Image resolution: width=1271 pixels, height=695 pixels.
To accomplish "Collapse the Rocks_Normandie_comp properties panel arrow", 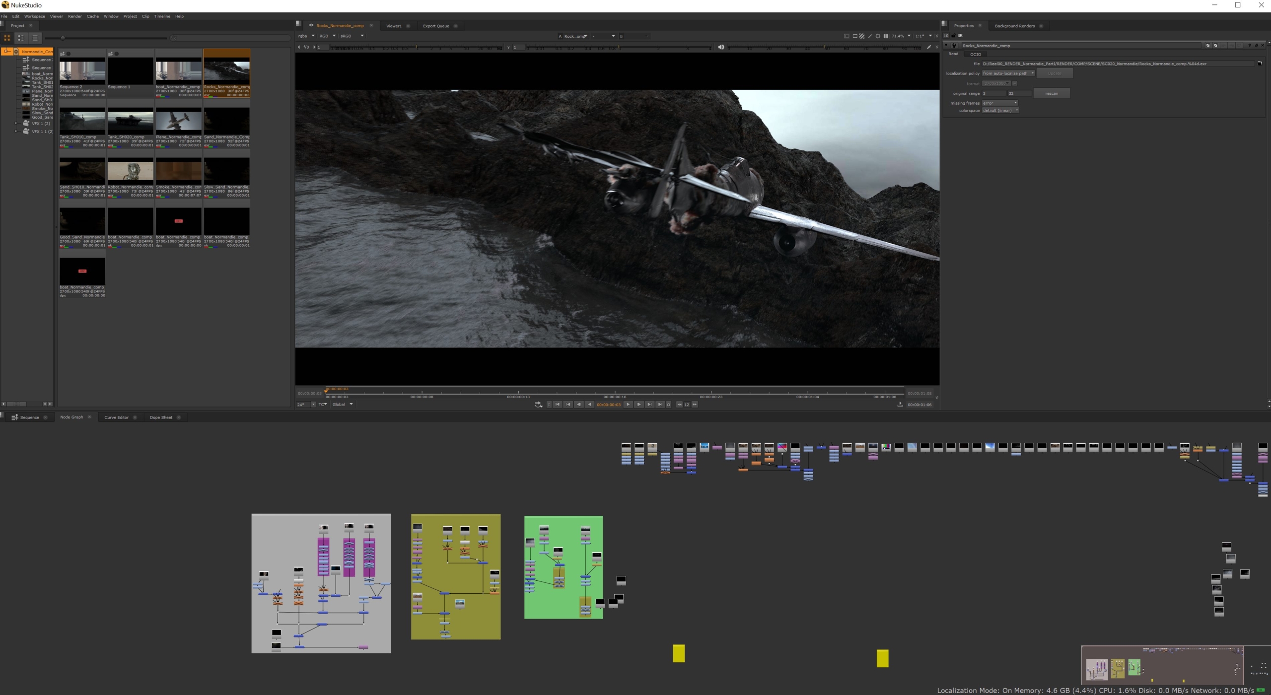I will [x=946, y=45].
